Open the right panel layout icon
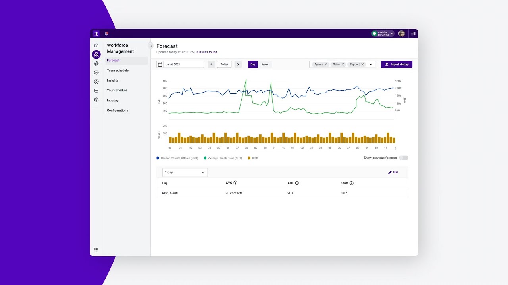The image size is (508, 285). click(413, 34)
